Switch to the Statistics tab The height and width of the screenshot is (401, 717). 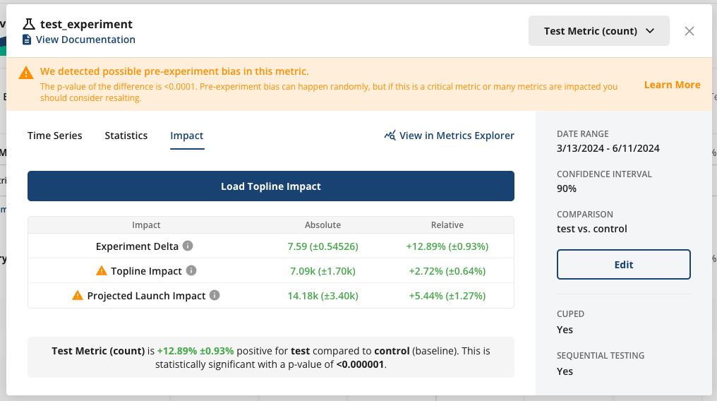coord(126,136)
